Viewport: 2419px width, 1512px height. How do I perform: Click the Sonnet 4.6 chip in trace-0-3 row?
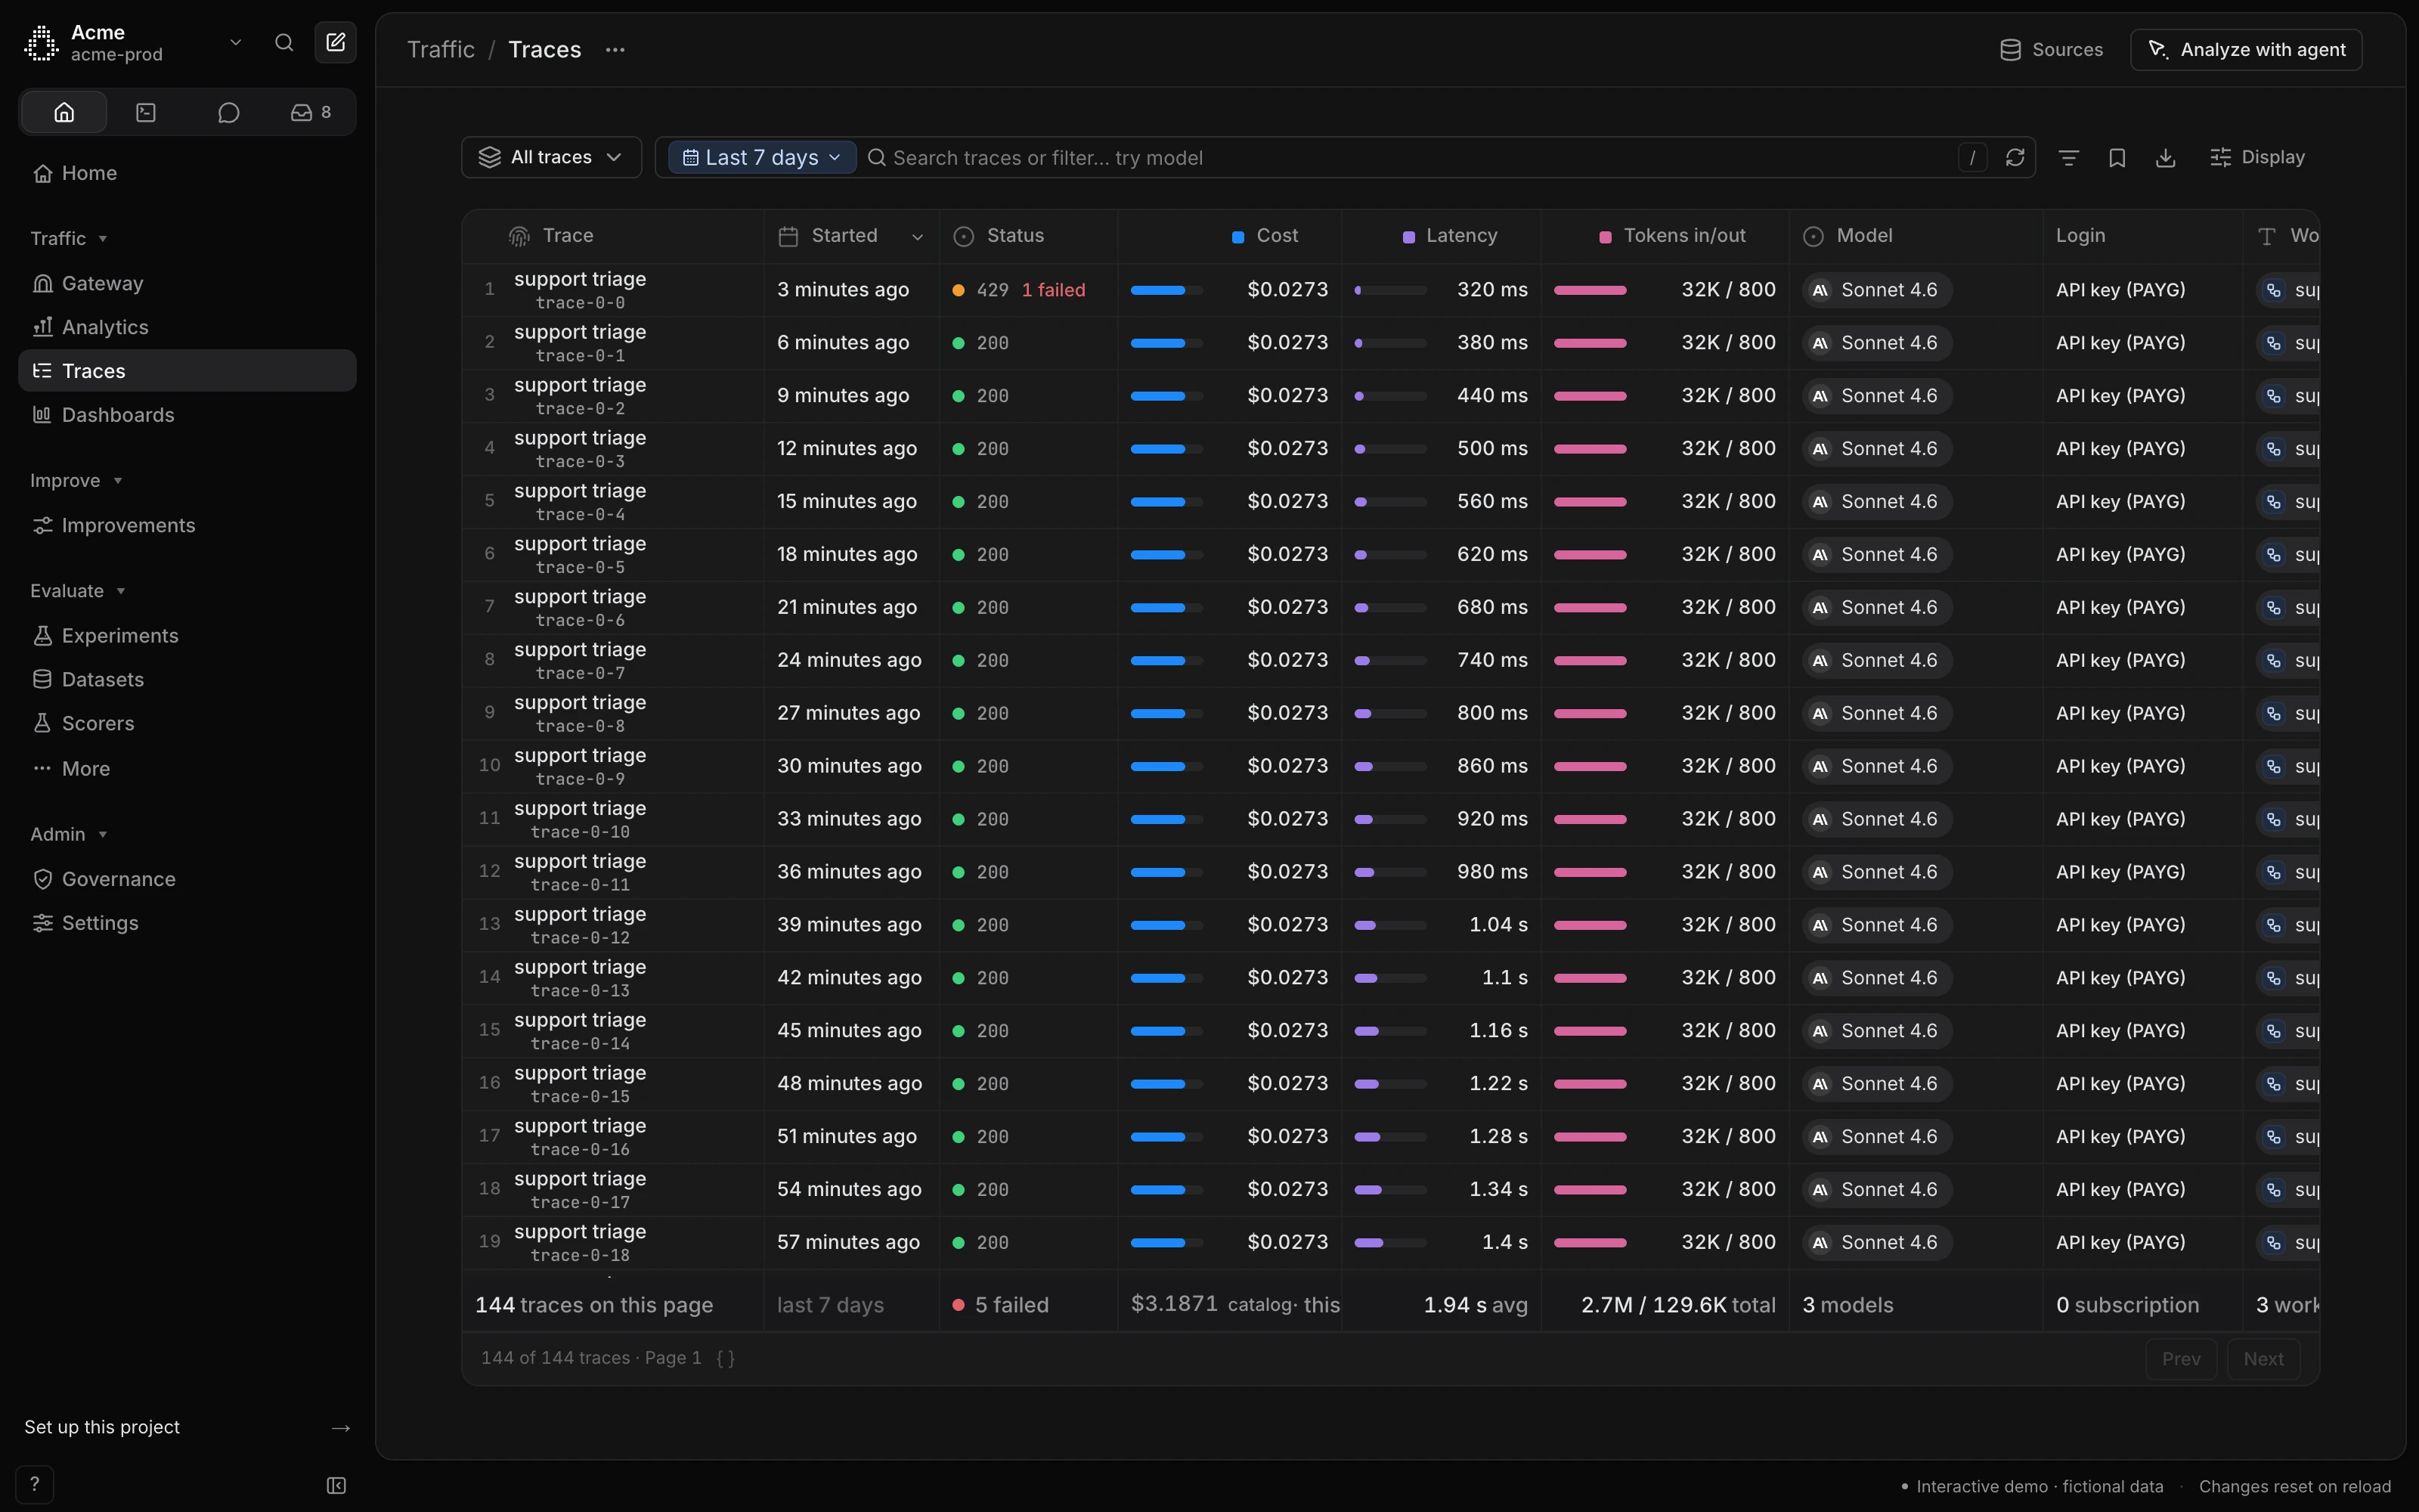tap(1877, 449)
